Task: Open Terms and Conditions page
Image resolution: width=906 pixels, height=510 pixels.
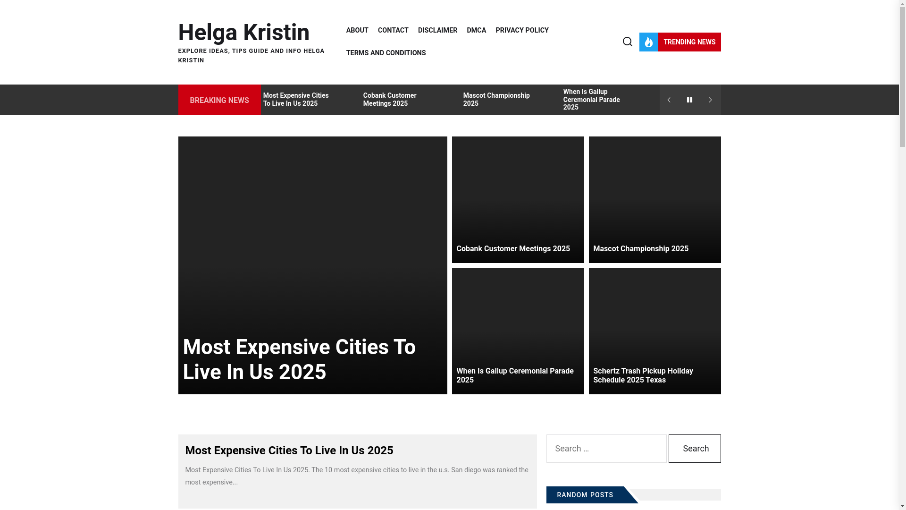Action: tap(386, 53)
